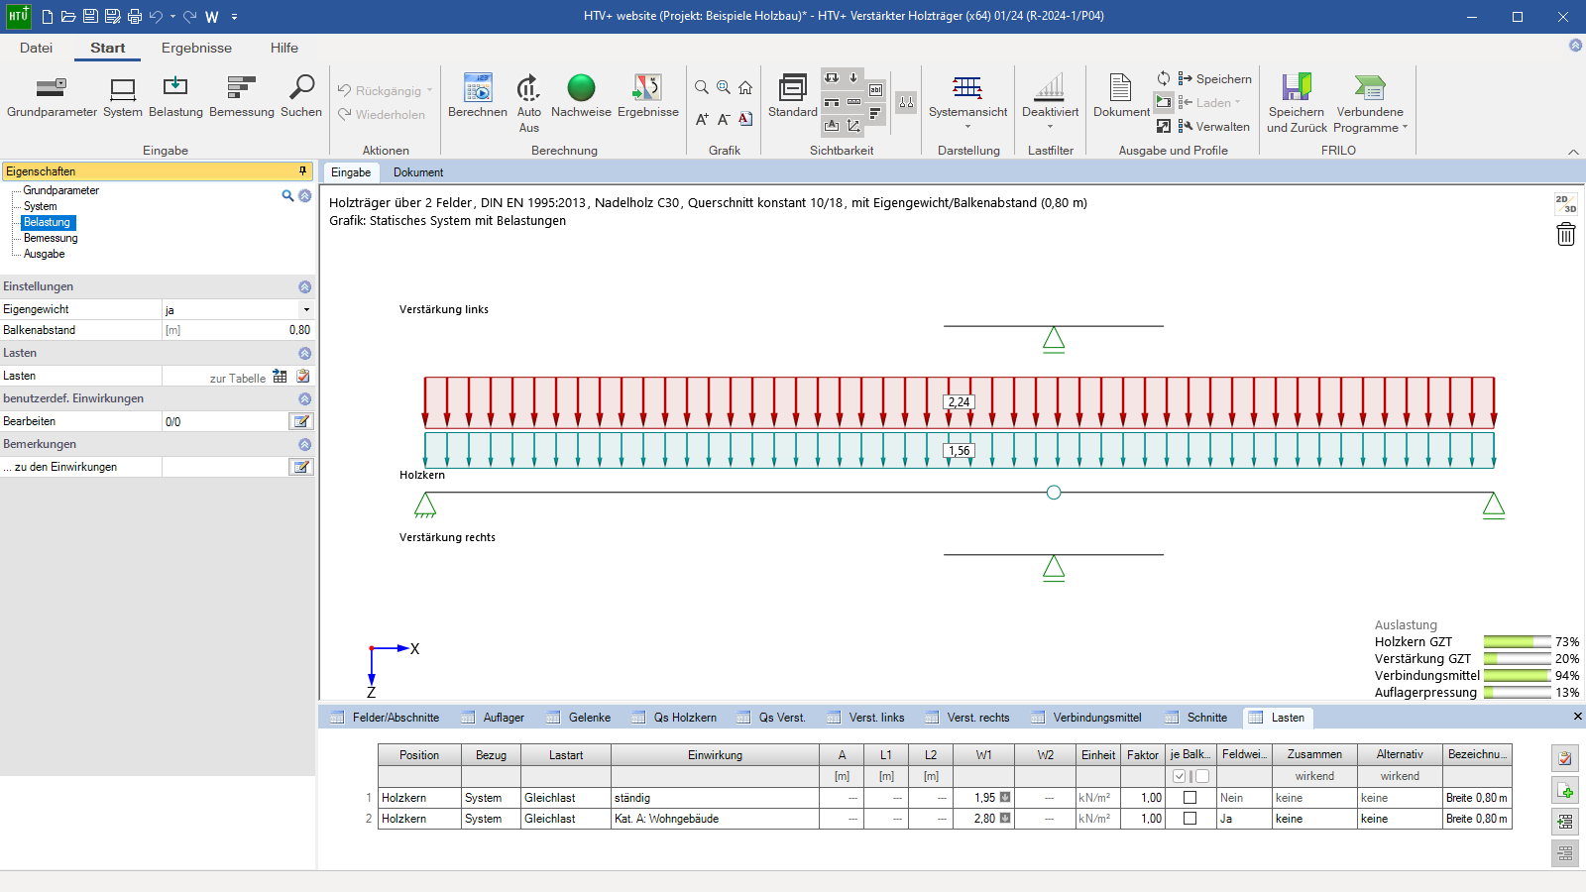The height and width of the screenshot is (892, 1586).
Task: Open the Felder/Abschnitte table tab
Action: [x=386, y=718]
